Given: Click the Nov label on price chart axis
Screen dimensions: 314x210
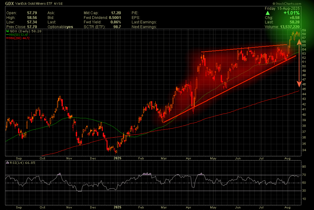Looking at the screenshot, I should pos(69,158).
